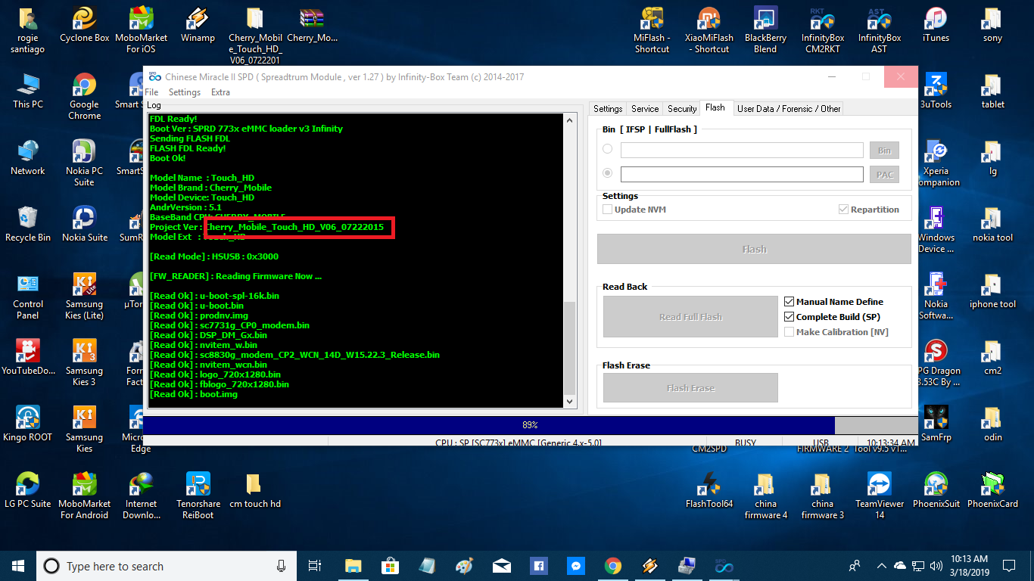Launch BlackBerry Blend desktop icon
This screenshot has height=581, width=1034.
pos(765,30)
